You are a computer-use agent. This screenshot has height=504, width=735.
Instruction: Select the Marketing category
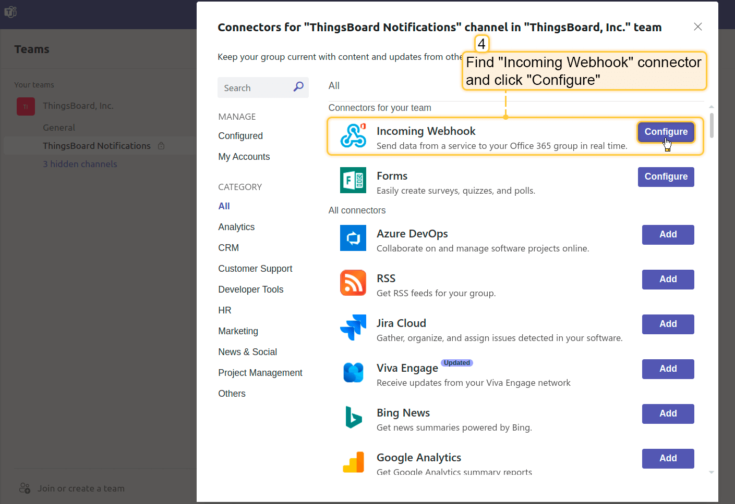(238, 331)
